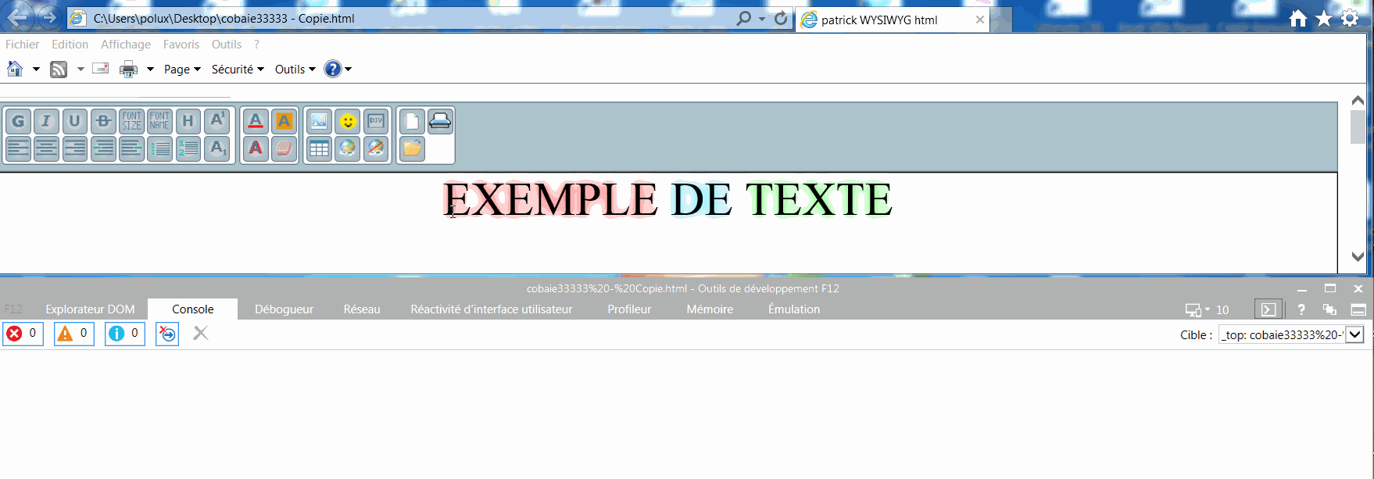This screenshot has width=1374, height=479.
Task: Open the Edition menu
Action: tap(70, 45)
